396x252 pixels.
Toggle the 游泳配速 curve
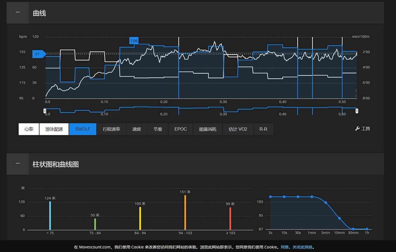click(x=54, y=129)
